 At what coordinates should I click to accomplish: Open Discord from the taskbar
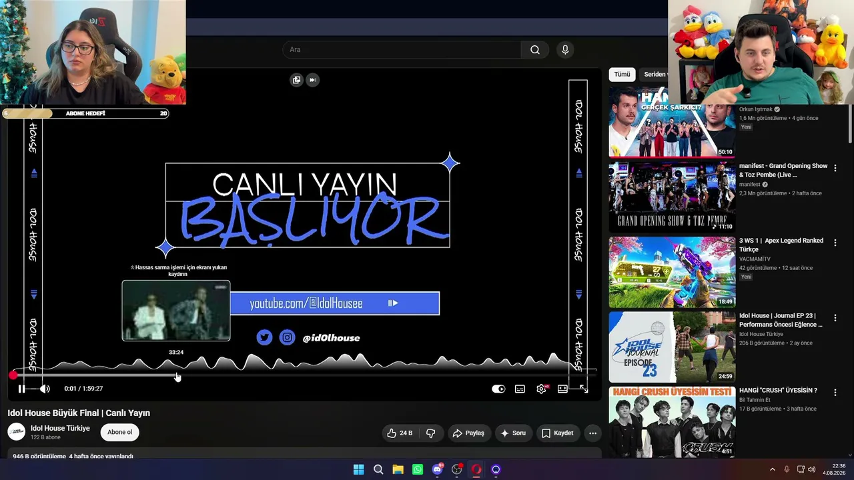(x=437, y=469)
